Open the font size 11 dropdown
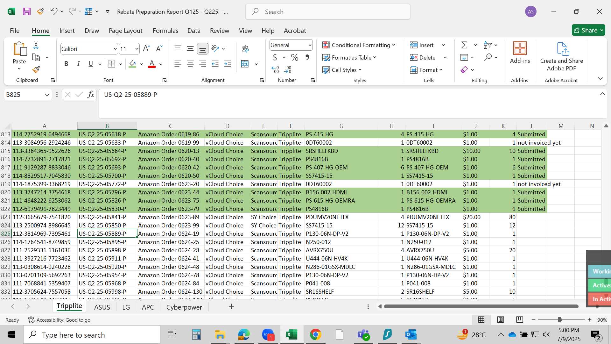 pos(137,49)
